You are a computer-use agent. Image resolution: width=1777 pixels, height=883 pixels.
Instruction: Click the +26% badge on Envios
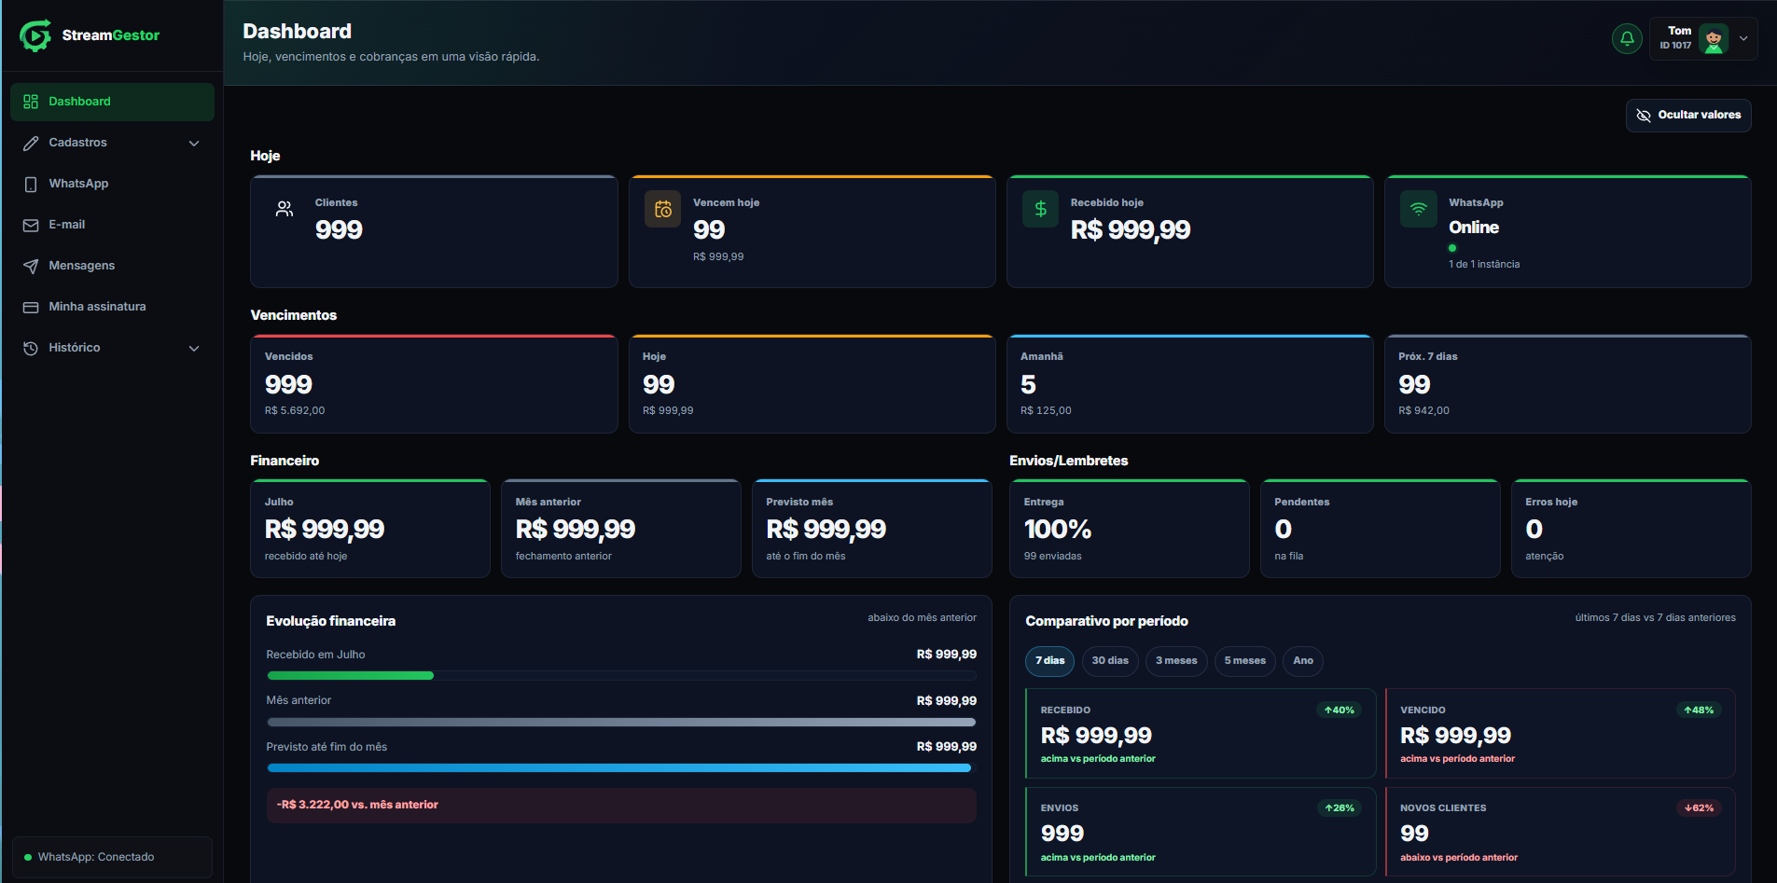(1340, 808)
